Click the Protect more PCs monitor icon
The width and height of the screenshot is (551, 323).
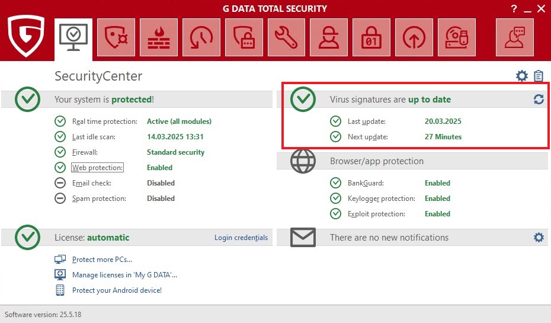pos(60,260)
